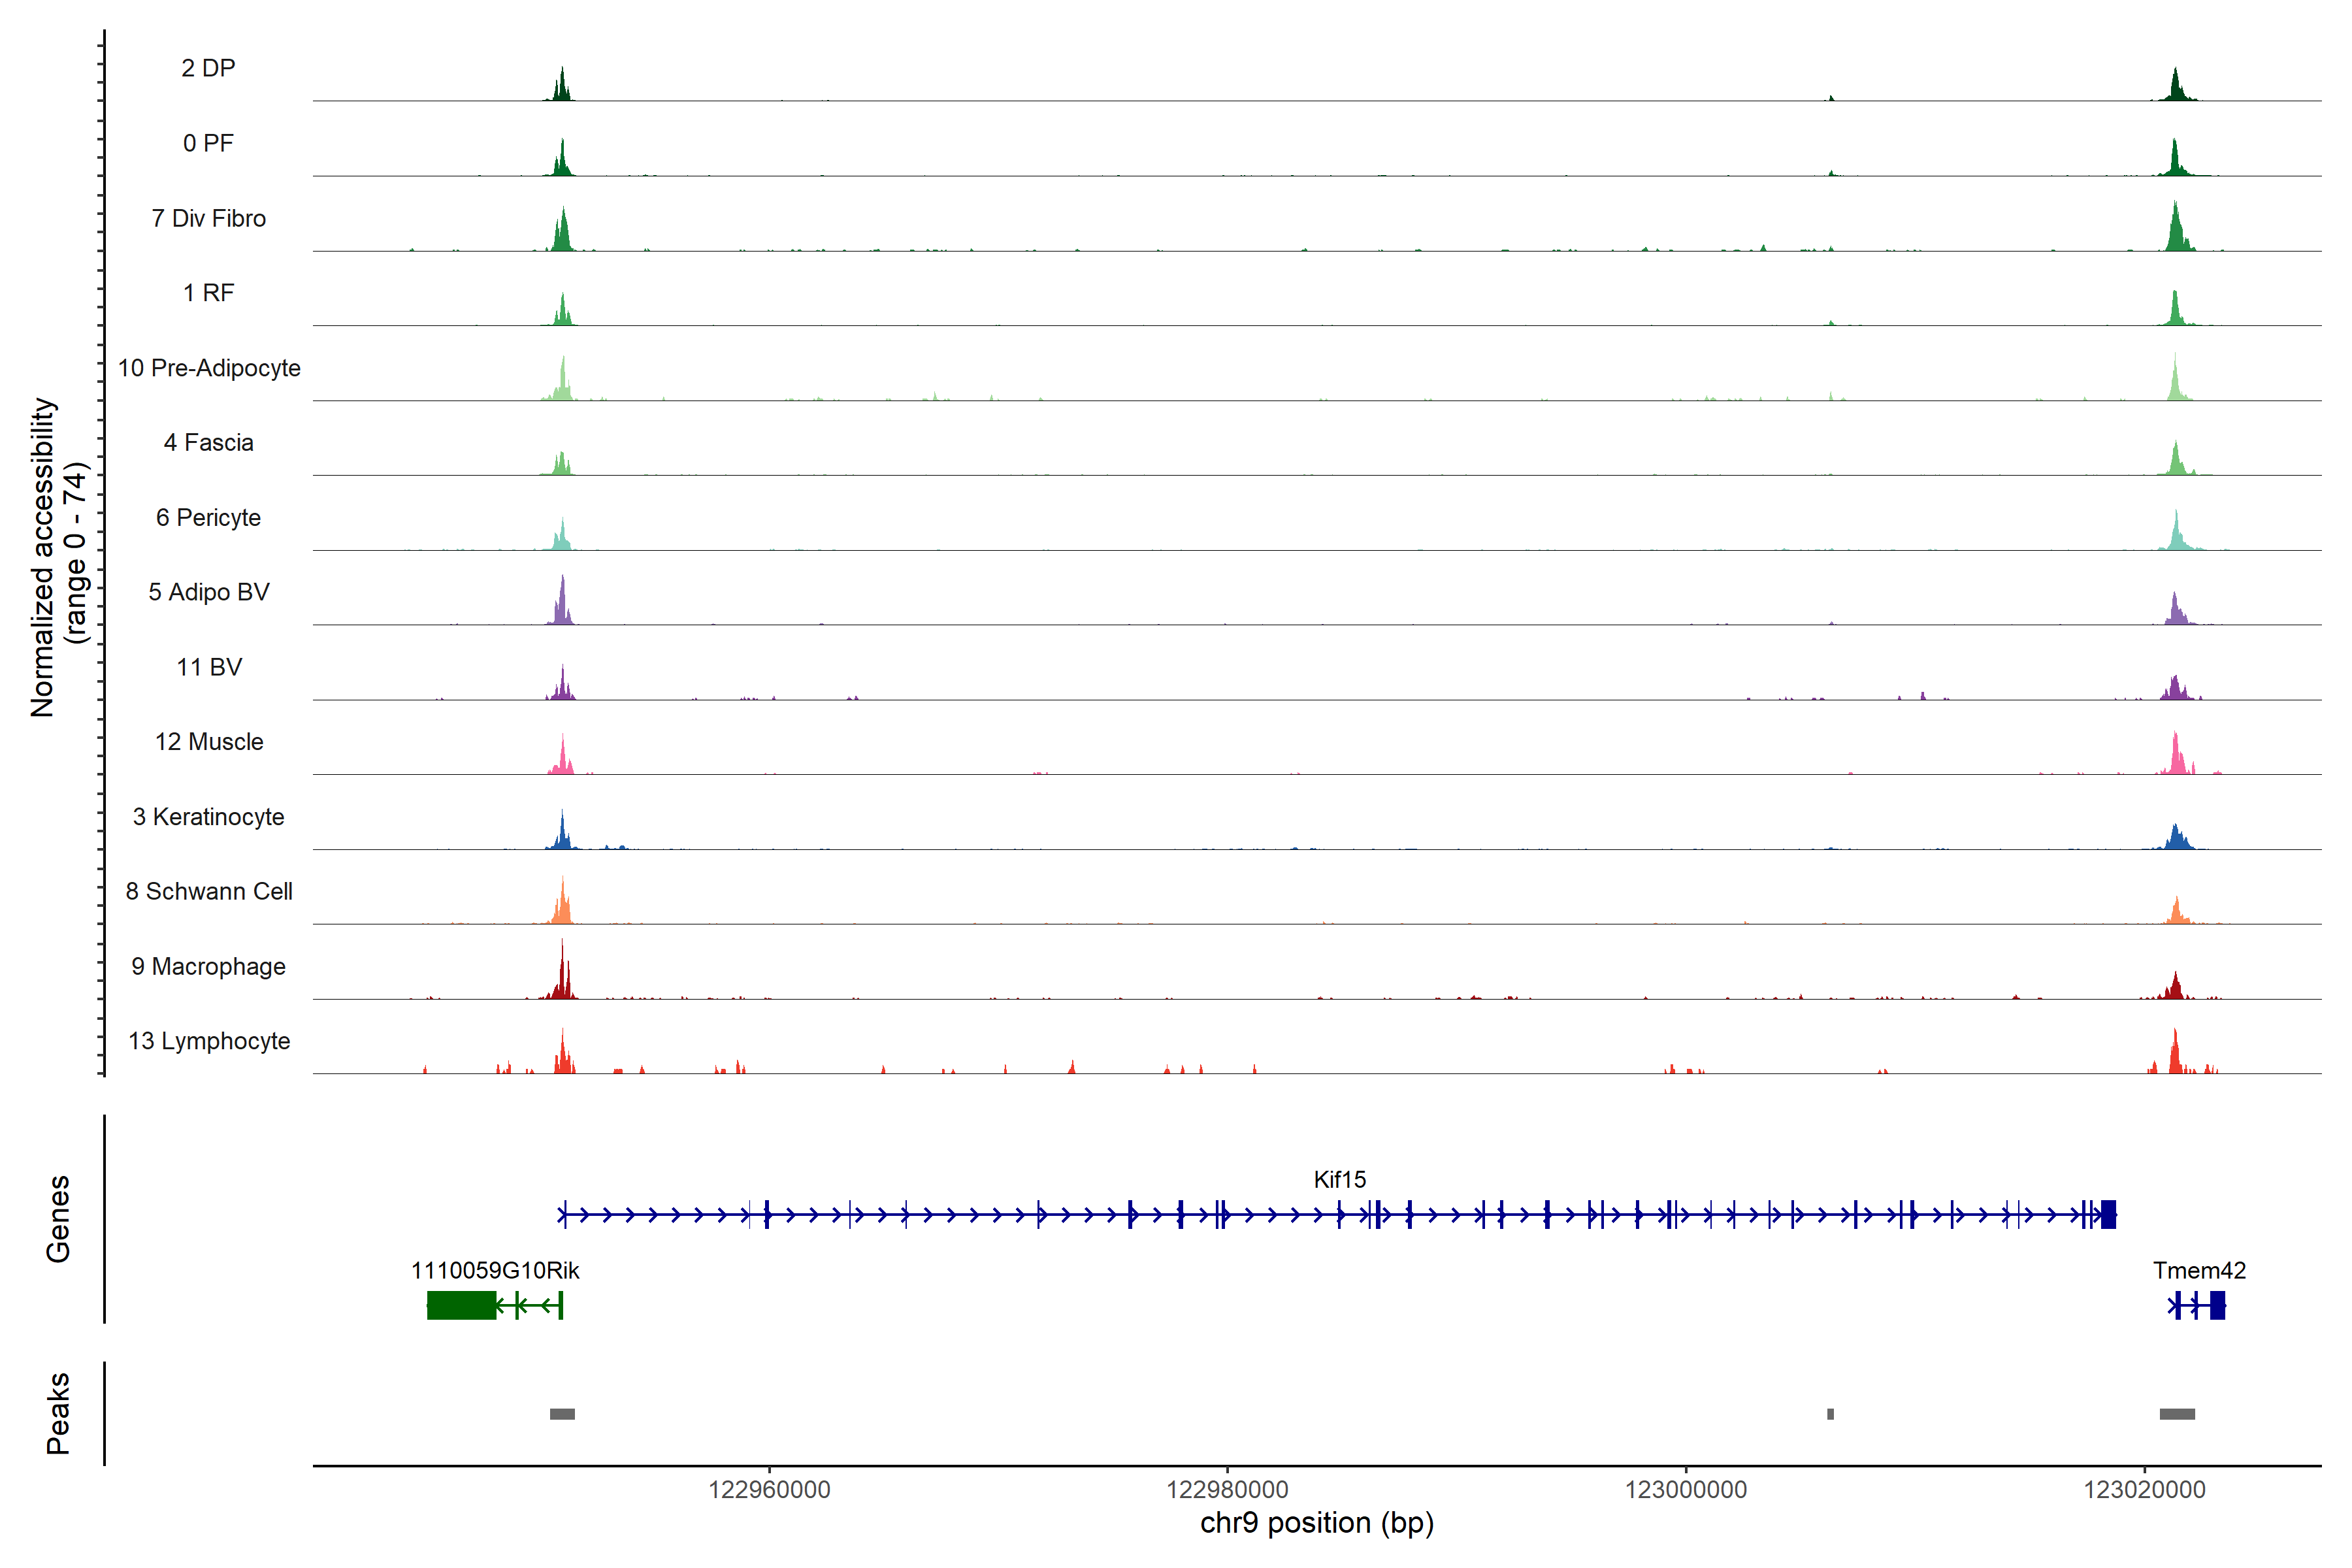Image resolution: width=2352 pixels, height=1568 pixels.
Task: Click the 7 Div Fibro track label
Action: pos(208,218)
